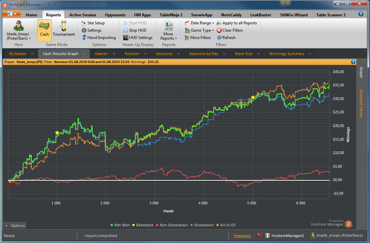The height and width of the screenshot is (243, 370).
Task: Open Hand Importing option
Action: (99, 37)
